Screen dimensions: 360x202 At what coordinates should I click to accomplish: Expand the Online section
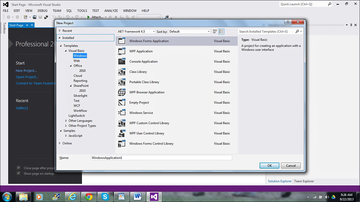pyautogui.click(x=60, y=143)
